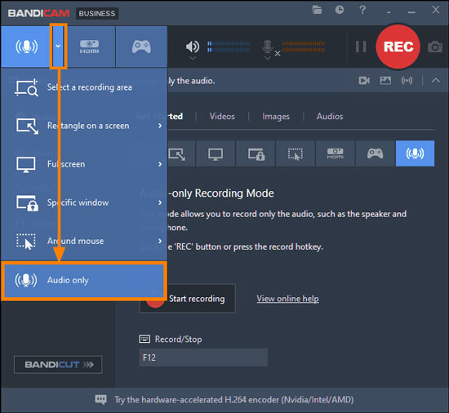449x413 pixels.
Task: Pause the recording
Action: click(361, 47)
